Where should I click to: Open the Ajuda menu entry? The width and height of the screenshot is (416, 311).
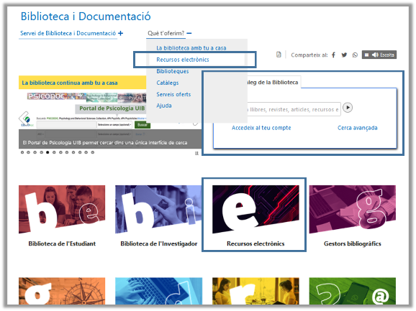pos(164,106)
